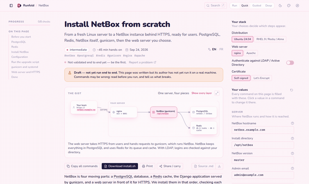Edit the NetBox hostname field

(x=263, y=130)
